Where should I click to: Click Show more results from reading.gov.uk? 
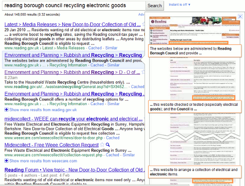tap(43, 110)
